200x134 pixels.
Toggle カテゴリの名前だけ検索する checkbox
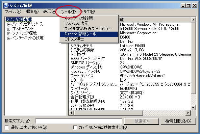(x=75, y=127)
